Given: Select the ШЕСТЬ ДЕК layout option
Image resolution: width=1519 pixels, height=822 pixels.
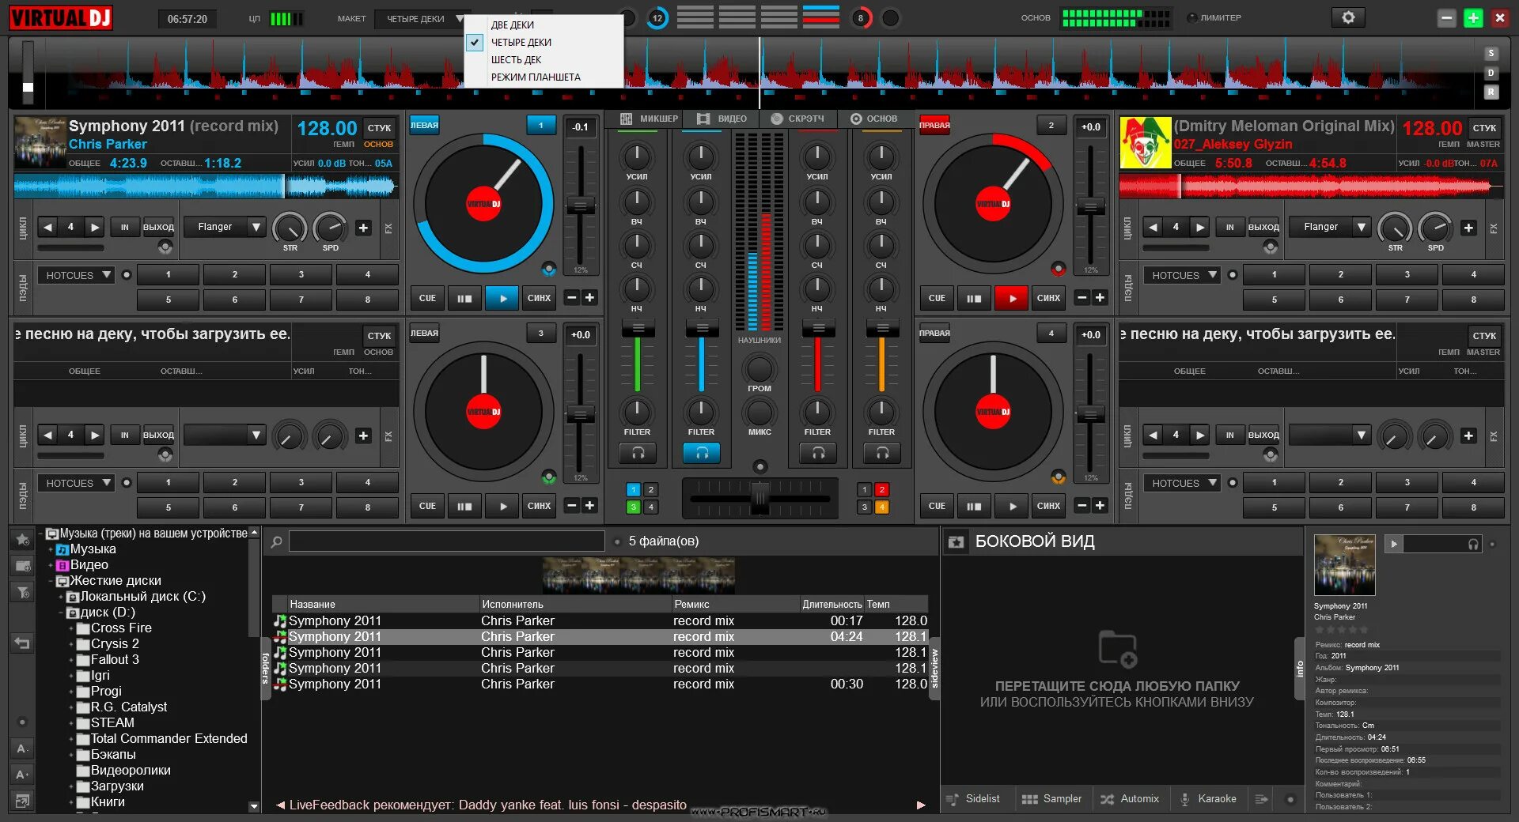Looking at the screenshot, I should click(x=516, y=60).
